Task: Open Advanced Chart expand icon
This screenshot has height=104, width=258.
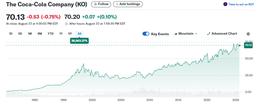Action: click(209, 34)
